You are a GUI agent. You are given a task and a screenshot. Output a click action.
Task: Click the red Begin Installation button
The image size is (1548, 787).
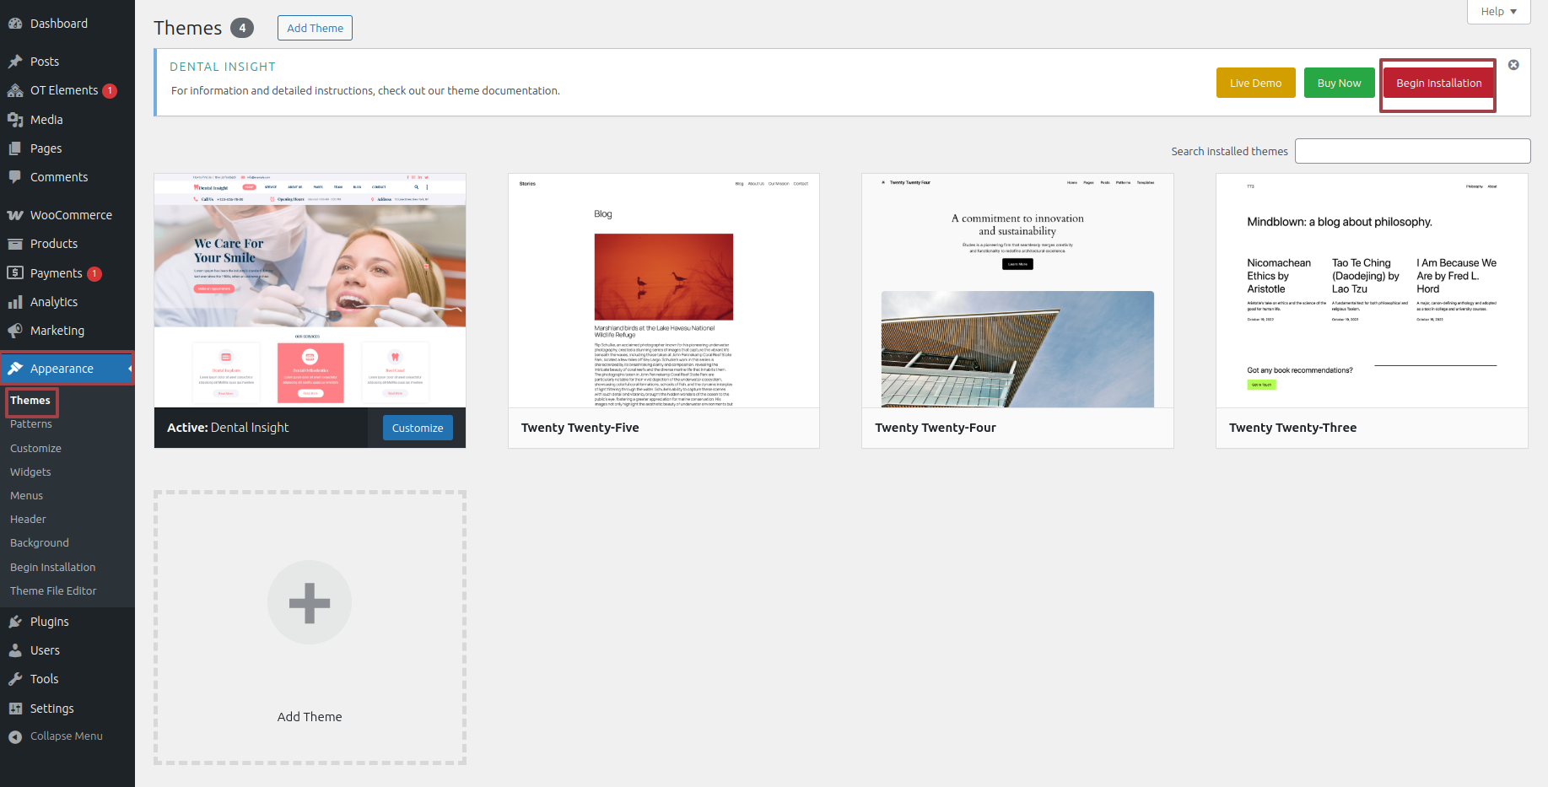[1438, 83]
